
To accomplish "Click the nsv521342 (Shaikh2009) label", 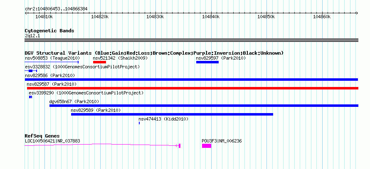I will click(120, 58).
